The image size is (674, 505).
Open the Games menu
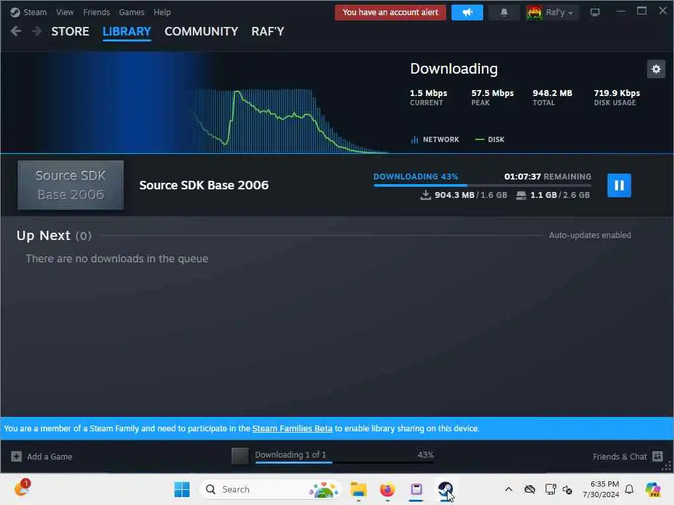[132, 12]
